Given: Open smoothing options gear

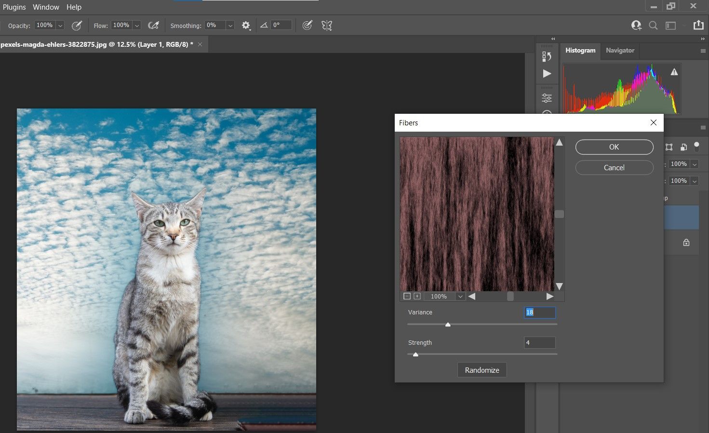Looking at the screenshot, I should 246,26.
